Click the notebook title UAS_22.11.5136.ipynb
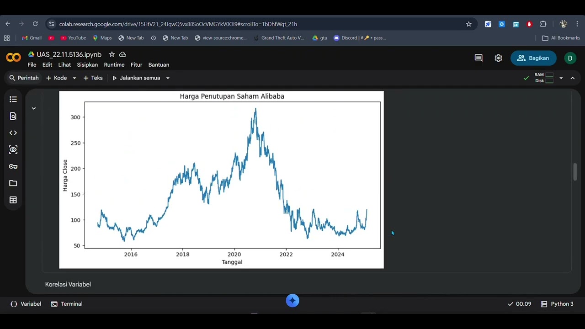 click(x=69, y=54)
